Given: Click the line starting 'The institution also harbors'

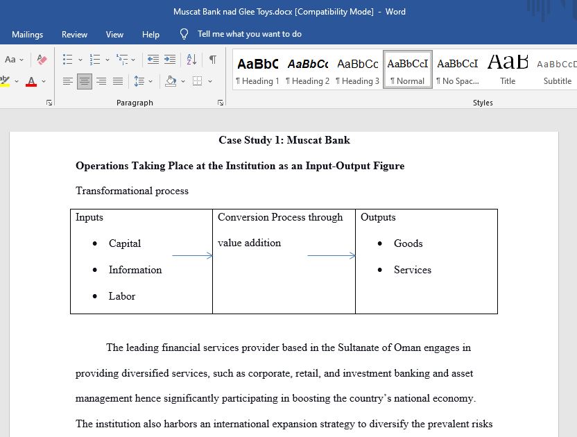Looking at the screenshot, I should coord(284,424).
